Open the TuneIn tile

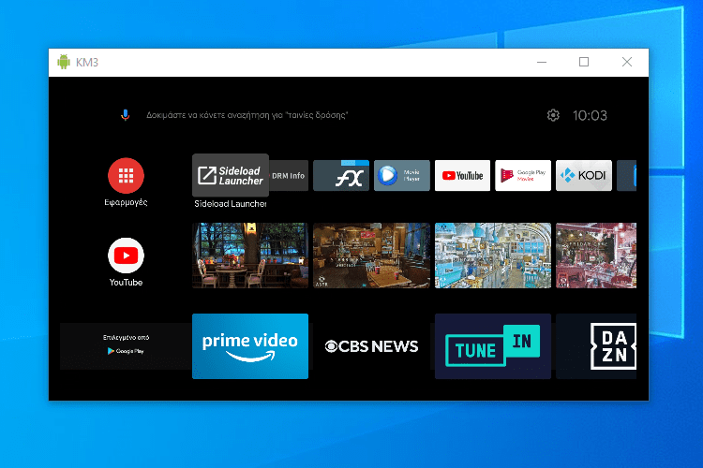tap(493, 346)
